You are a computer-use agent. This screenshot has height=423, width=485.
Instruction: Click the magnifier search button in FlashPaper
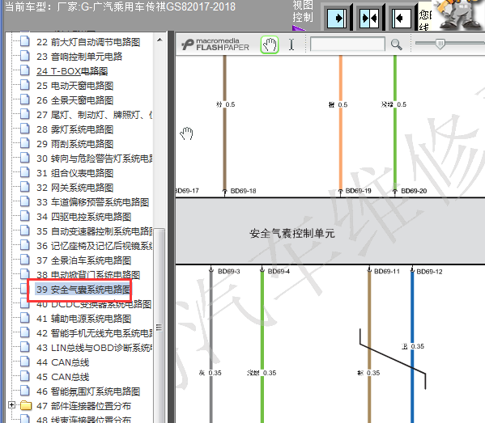pos(396,44)
